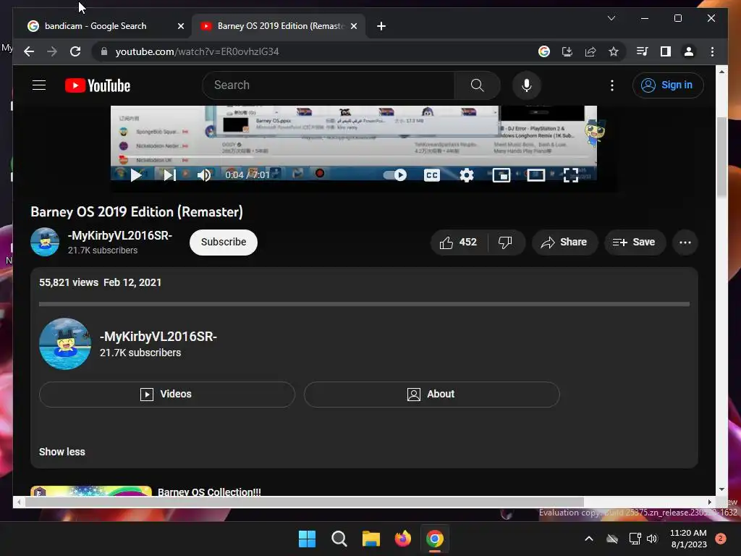Open the Chrome profile button
Image resolution: width=741 pixels, height=556 pixels.
pos(689,51)
